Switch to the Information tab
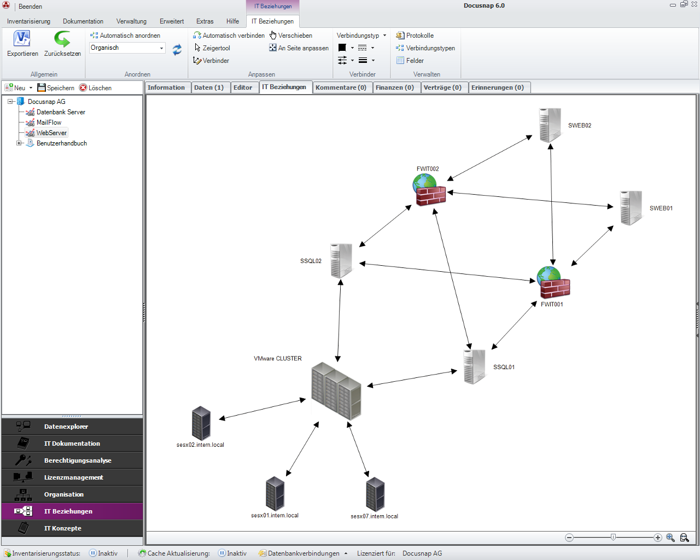Viewport: 700px width, 560px height. [167, 87]
